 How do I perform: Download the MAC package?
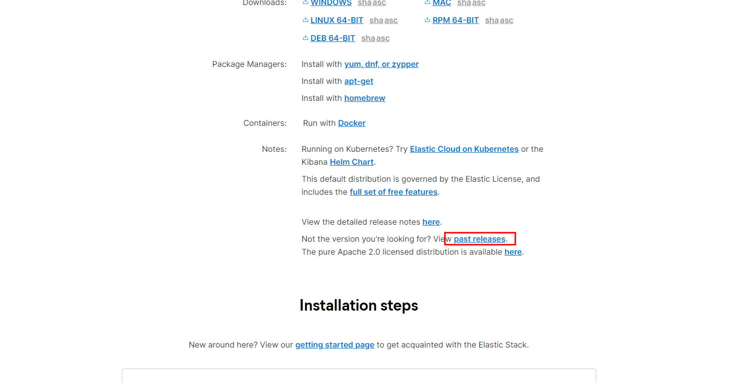pos(442,3)
